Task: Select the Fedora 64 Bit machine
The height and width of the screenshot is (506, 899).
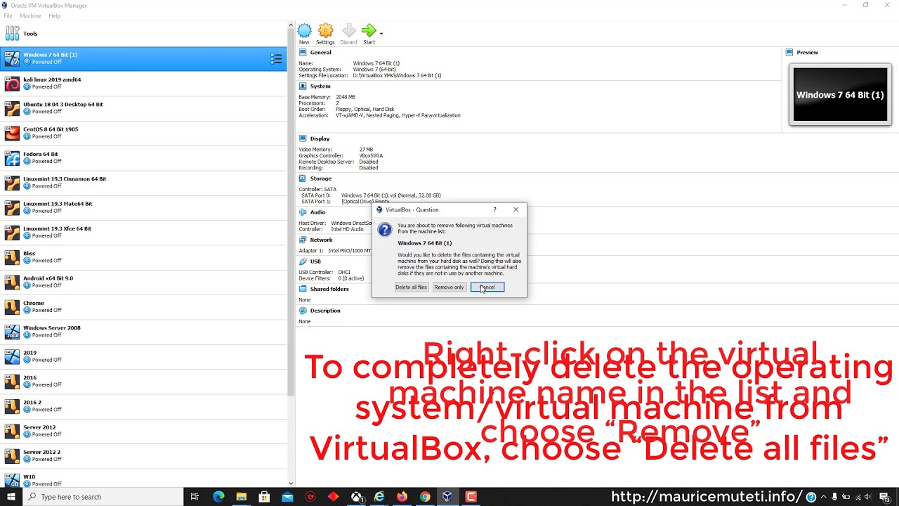Action: 143,158
